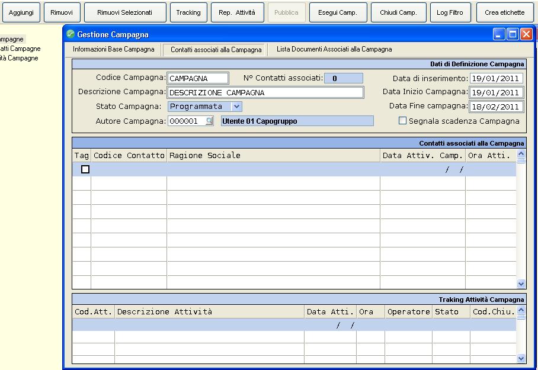Open Lista Documenti Associati alla Campagna tab

334,49
